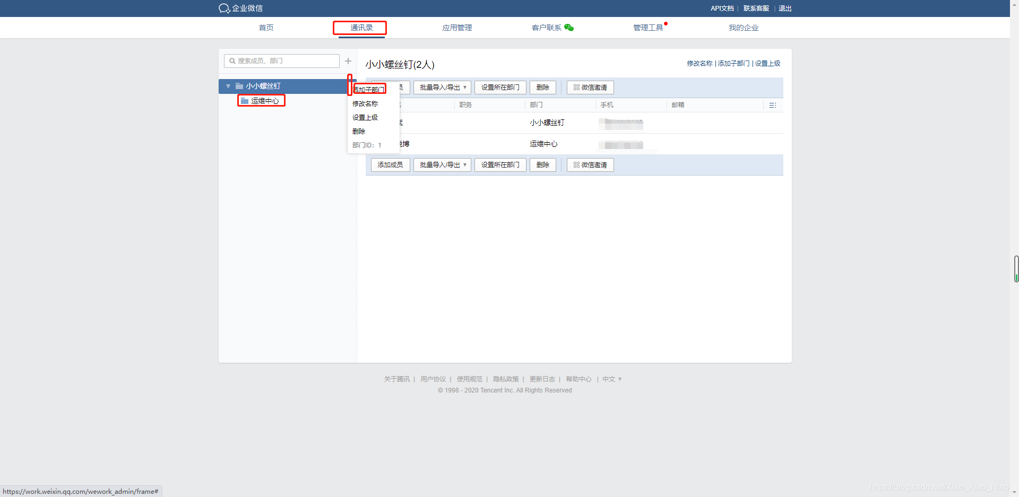The width and height of the screenshot is (1019, 497).
Task: Choose 删除 in the context menu
Action: (359, 132)
